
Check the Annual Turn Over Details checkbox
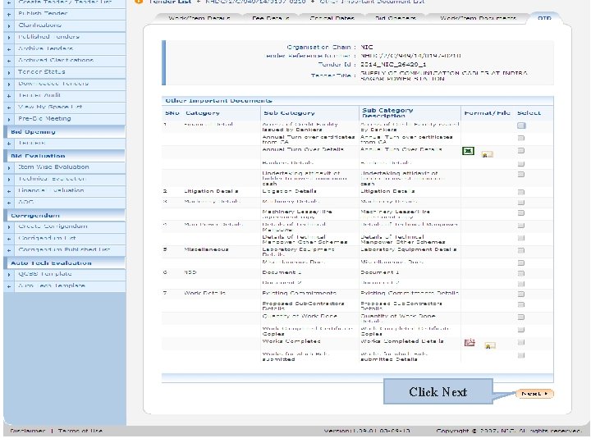(x=521, y=151)
